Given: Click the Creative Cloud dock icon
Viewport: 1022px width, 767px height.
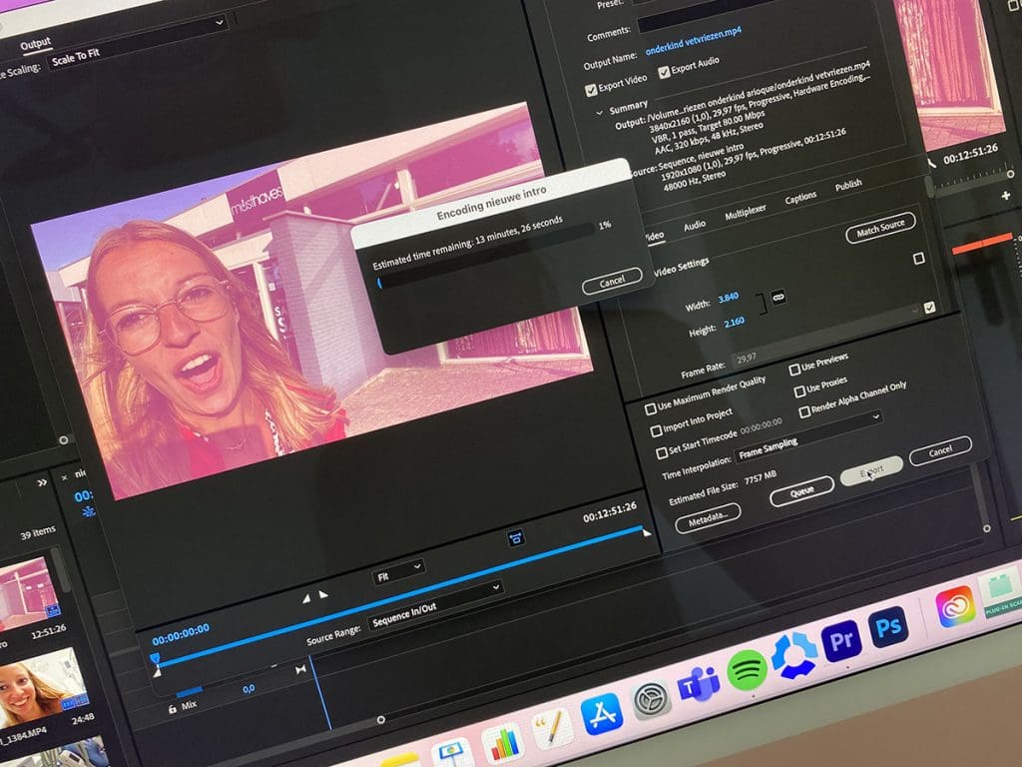Looking at the screenshot, I should 954,607.
